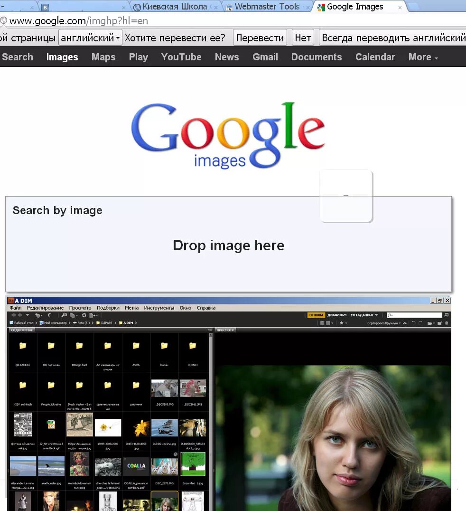Select the 'ОСНОВЫ' workspace in Bridge
The height and width of the screenshot is (511, 466).
coord(316,315)
